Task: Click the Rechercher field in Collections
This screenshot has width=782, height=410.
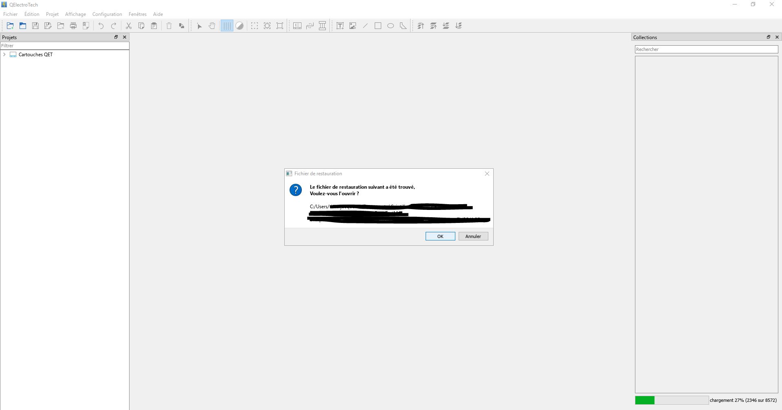Action: 706,49
